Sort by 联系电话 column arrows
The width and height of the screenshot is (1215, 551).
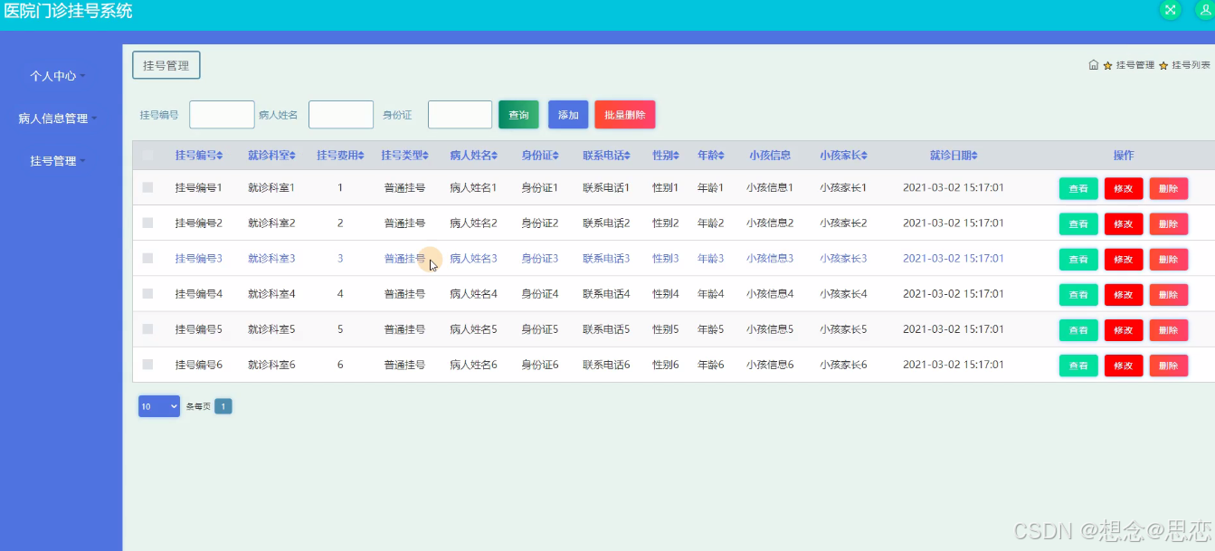(628, 156)
